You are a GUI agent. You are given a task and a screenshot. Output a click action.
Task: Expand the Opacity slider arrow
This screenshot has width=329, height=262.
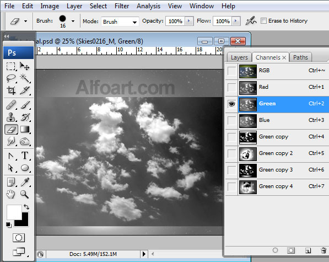tap(189, 21)
